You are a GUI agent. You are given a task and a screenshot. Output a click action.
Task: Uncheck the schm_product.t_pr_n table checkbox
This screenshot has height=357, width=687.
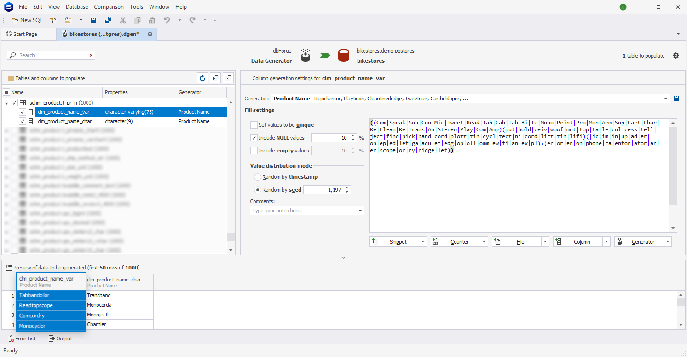pyautogui.click(x=14, y=103)
